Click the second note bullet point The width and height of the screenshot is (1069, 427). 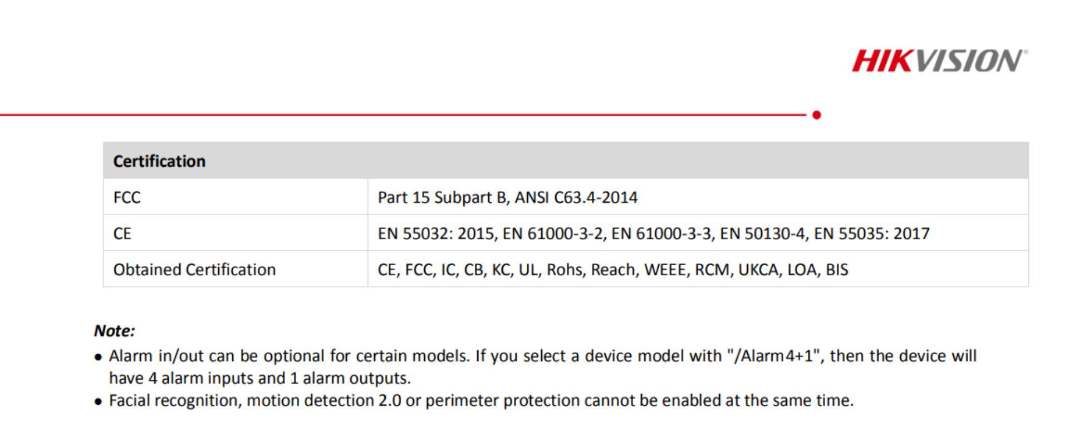[99, 401]
